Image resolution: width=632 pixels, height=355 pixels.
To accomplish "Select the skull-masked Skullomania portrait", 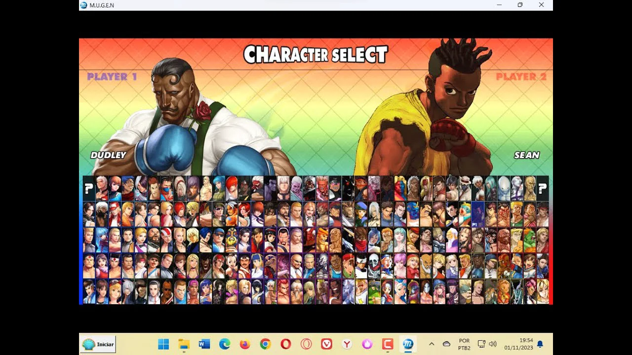I will (x=374, y=266).
